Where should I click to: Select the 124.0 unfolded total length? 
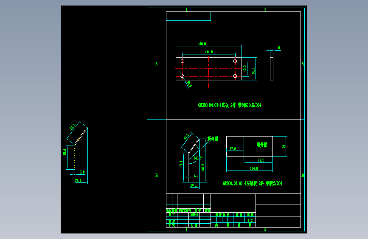[x=254, y=168]
